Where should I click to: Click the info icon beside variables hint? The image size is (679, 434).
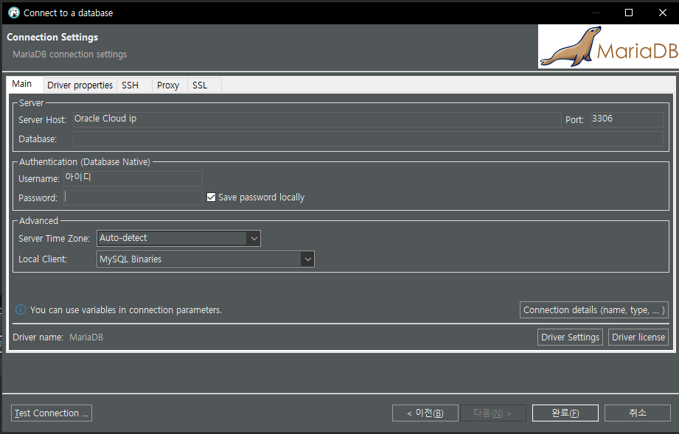click(x=21, y=309)
